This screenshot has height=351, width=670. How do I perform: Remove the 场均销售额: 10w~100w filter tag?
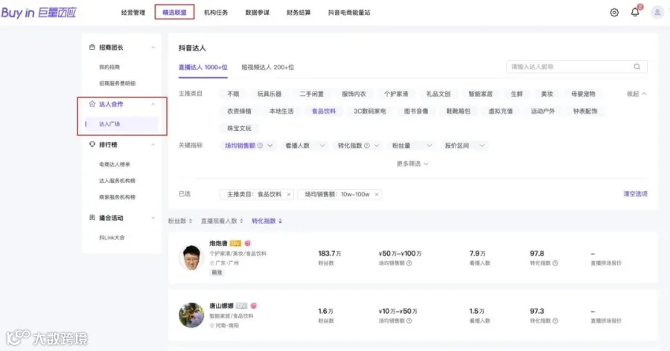tap(377, 194)
